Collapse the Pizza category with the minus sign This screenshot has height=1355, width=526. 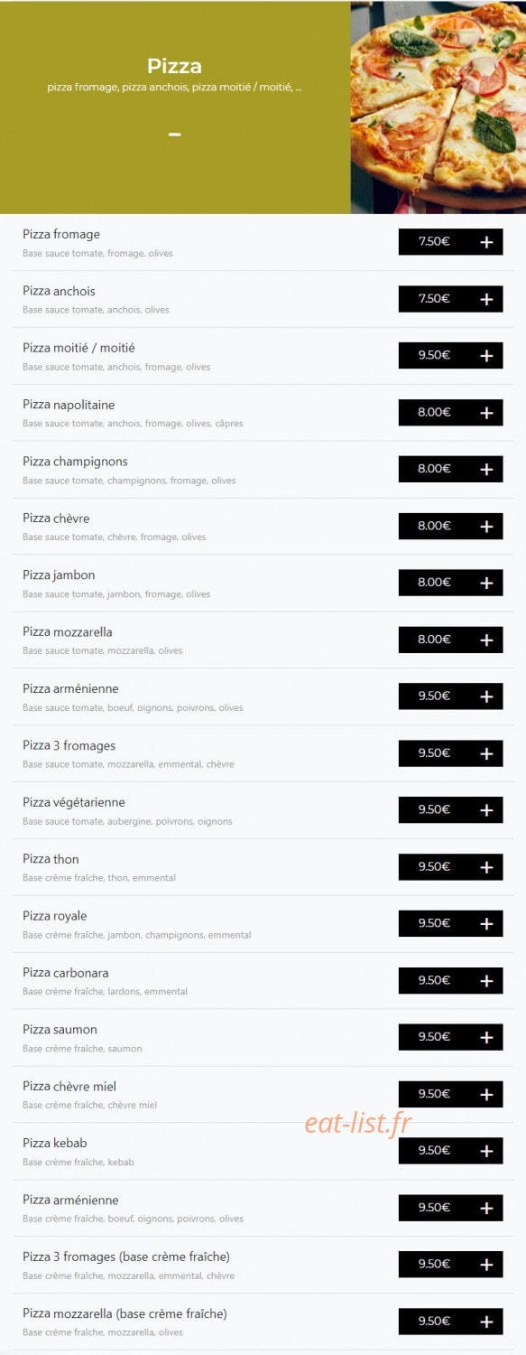coord(175,135)
